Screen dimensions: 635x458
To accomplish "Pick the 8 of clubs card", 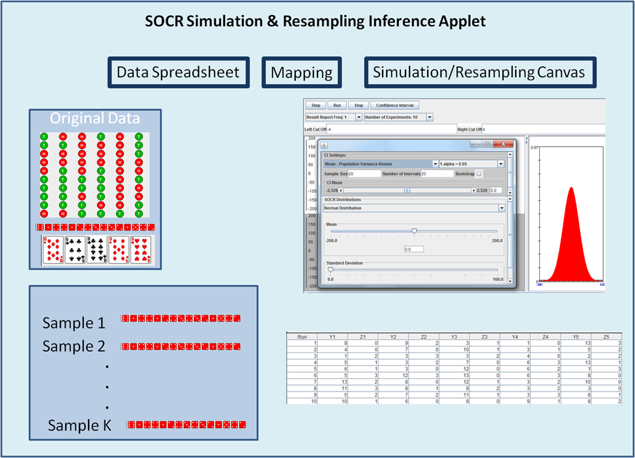I will coord(96,250).
